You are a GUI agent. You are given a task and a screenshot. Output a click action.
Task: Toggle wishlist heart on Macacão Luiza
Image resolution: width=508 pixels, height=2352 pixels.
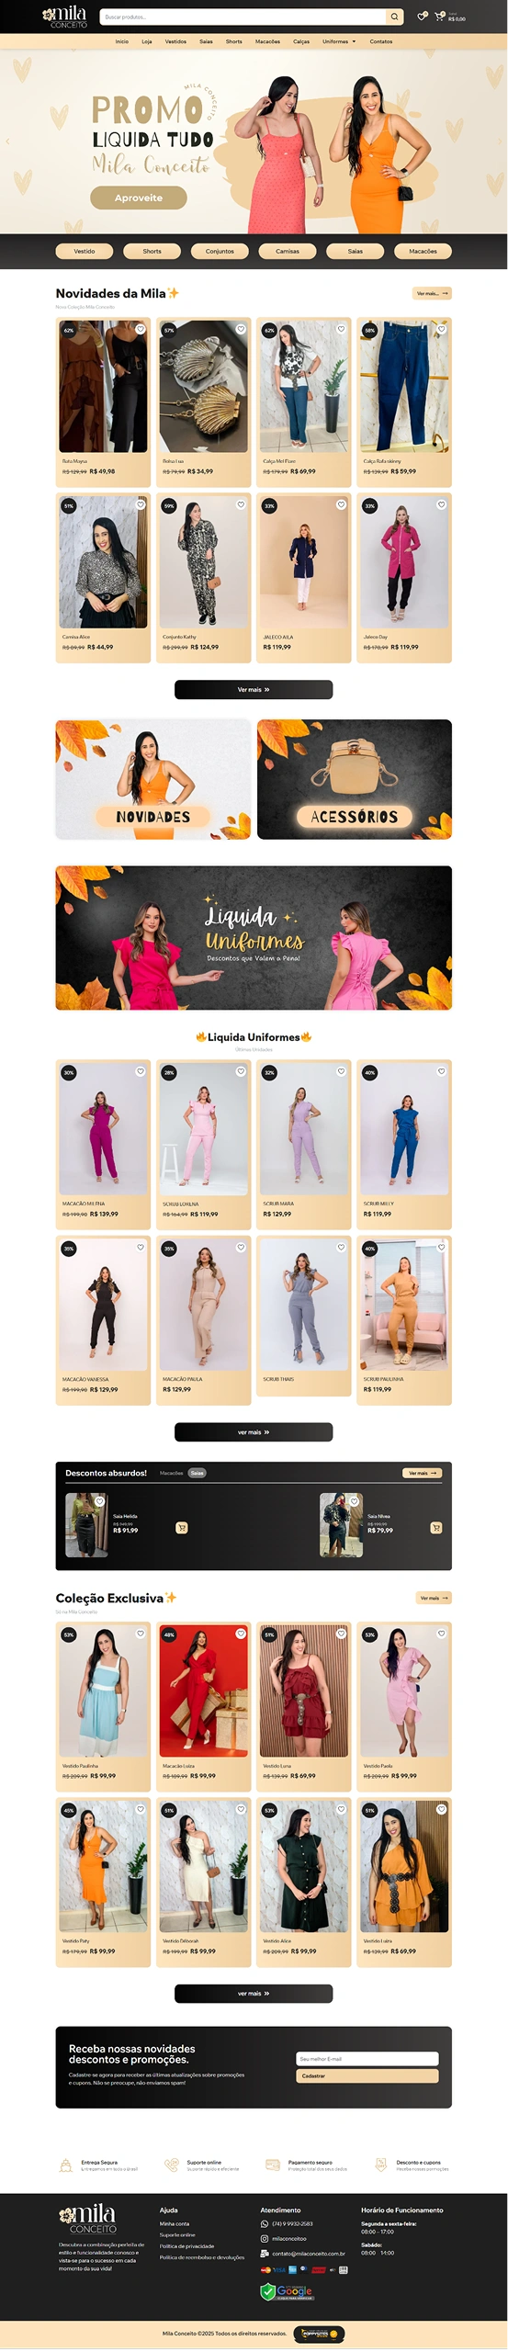241,1634
